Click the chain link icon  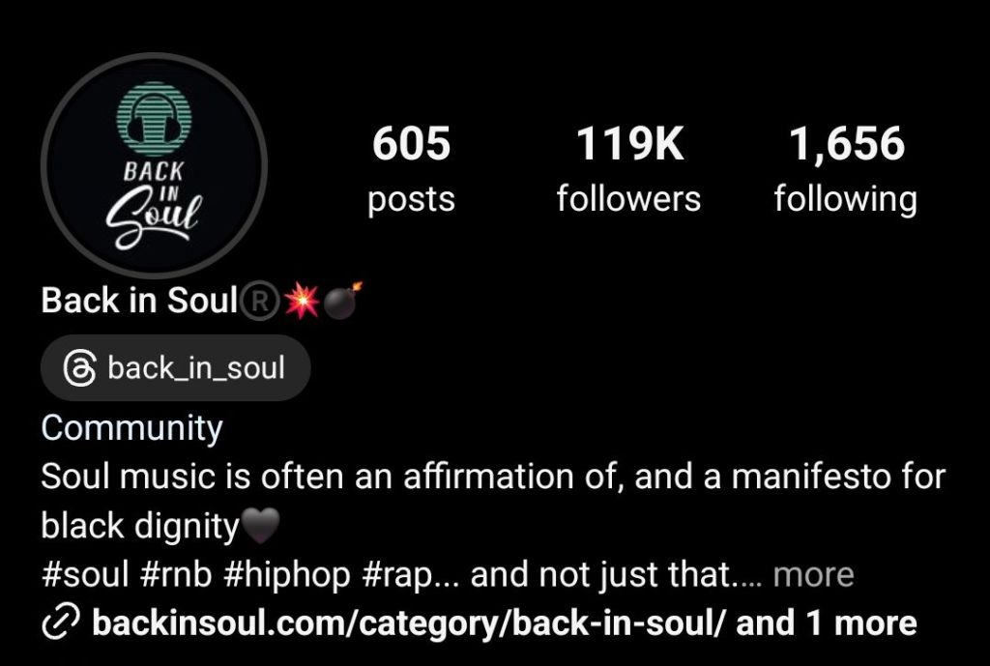point(61,623)
